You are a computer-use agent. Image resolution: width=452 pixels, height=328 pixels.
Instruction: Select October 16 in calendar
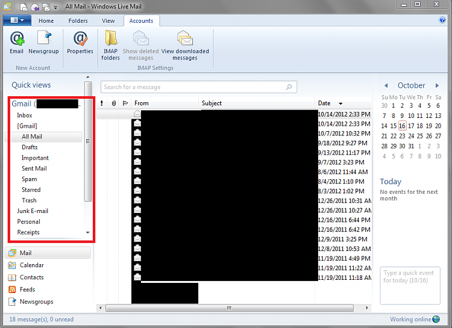402,126
